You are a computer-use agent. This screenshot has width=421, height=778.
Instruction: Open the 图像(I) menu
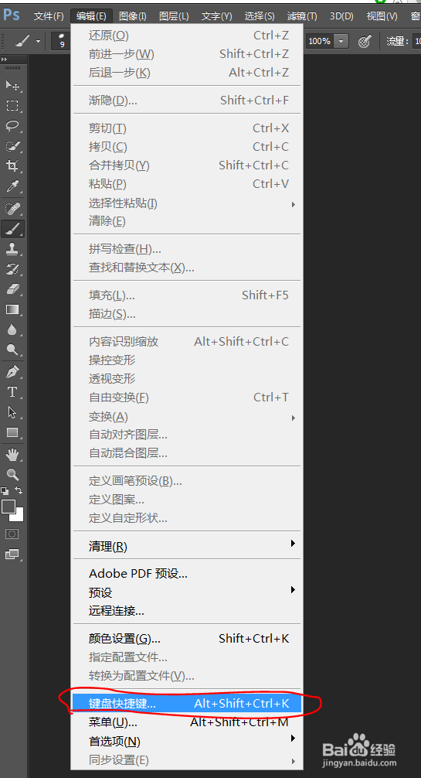pyautogui.click(x=132, y=16)
